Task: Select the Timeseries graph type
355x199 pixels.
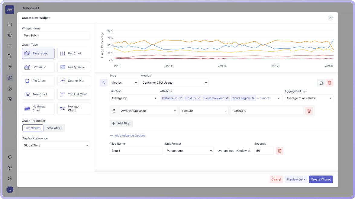Action: click(x=38, y=53)
